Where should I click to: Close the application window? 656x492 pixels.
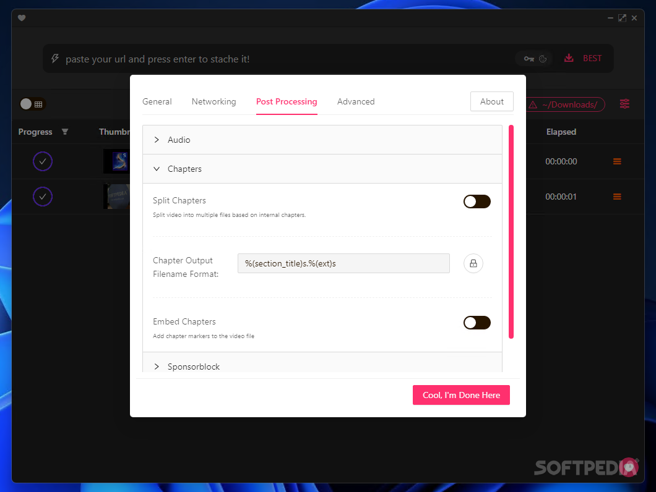tap(634, 18)
